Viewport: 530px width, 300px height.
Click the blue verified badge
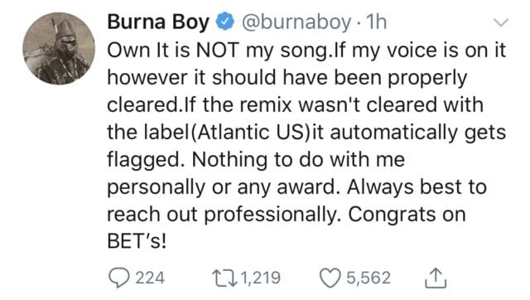[x=224, y=22]
